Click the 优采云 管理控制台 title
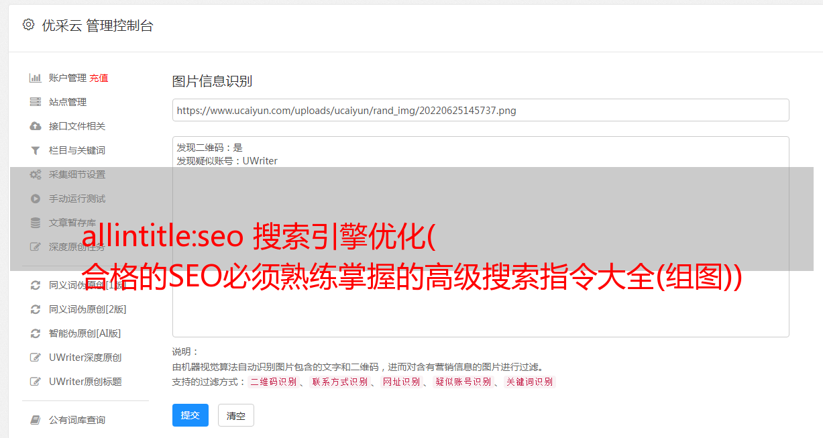Screen dimensions: 823x438 tap(97, 25)
